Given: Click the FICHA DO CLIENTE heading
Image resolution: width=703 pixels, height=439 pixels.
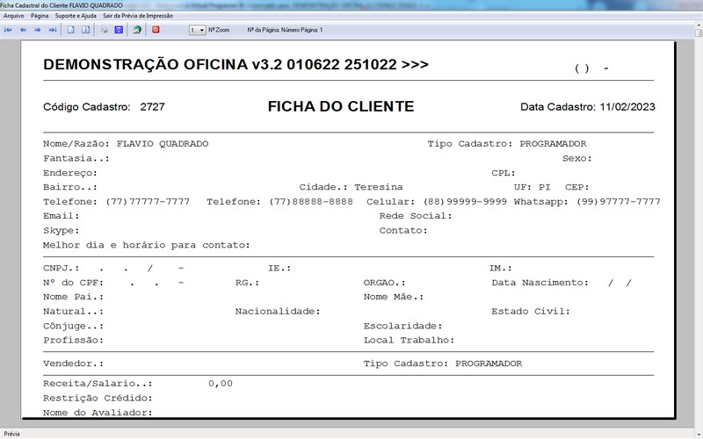Looking at the screenshot, I should [341, 106].
